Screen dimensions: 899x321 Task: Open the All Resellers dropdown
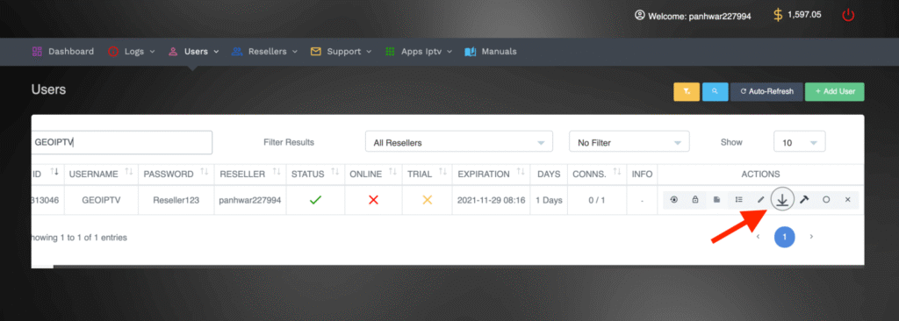[x=458, y=142]
